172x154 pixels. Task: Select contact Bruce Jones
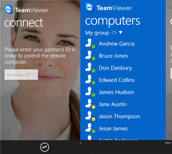coord(107,56)
